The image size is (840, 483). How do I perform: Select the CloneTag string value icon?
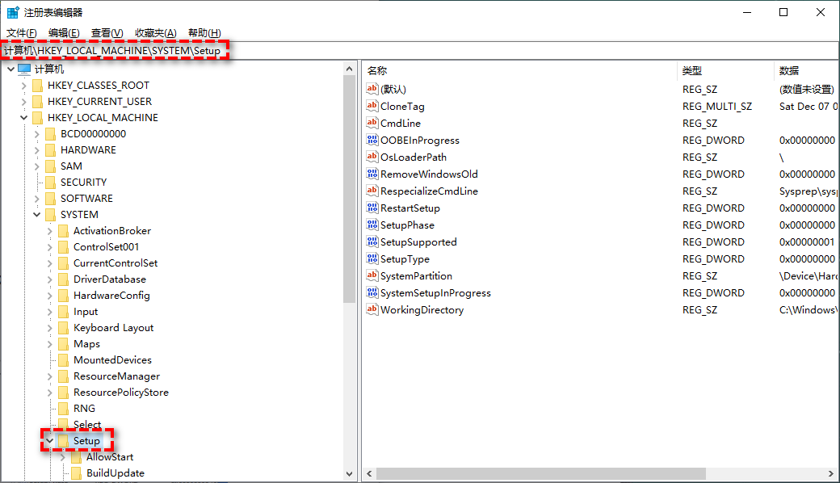point(372,106)
